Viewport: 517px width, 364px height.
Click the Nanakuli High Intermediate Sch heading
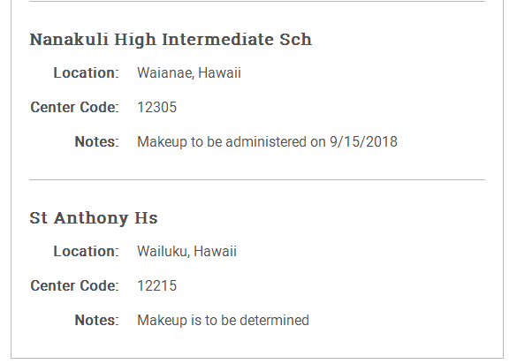click(171, 40)
